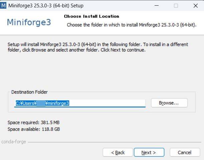The width and height of the screenshot is (204, 160).
Task: Click the conda-forge branding label
Action: 14,142
